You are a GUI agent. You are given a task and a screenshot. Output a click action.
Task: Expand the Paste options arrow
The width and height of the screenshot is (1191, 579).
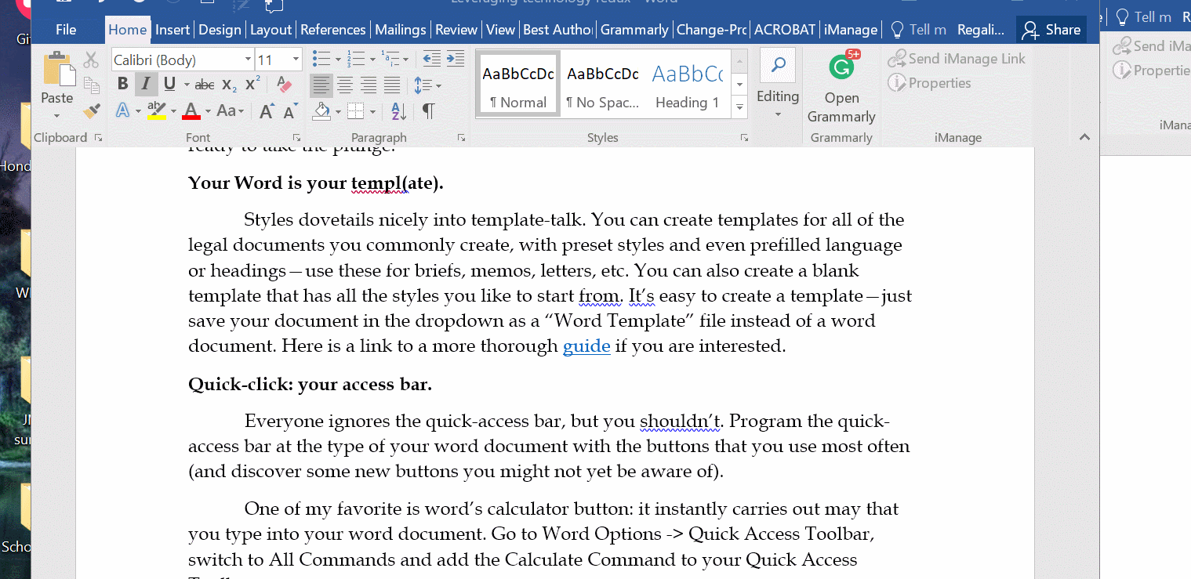(x=57, y=117)
